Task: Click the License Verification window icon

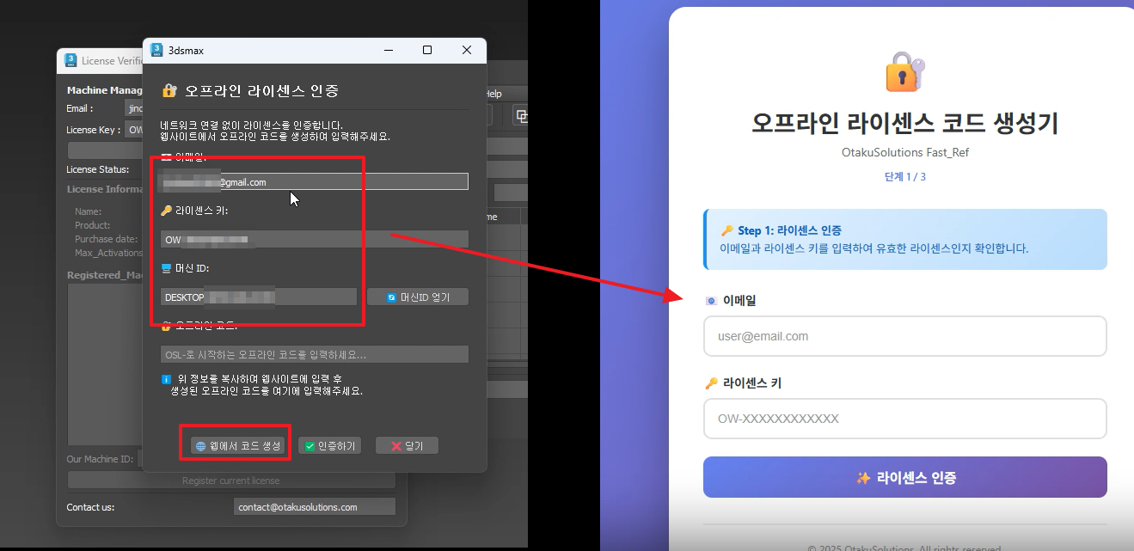Action: click(70, 61)
